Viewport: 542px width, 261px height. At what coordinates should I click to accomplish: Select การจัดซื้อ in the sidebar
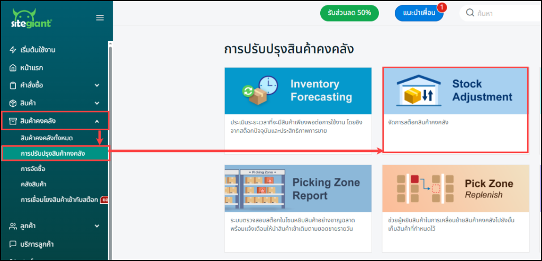pyautogui.click(x=33, y=169)
